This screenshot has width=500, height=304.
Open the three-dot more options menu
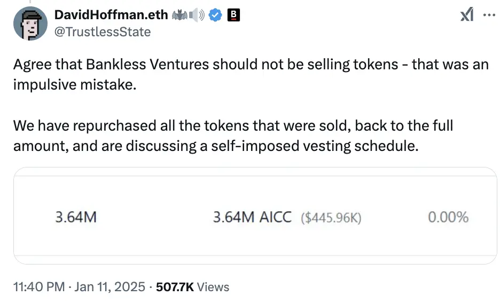click(x=489, y=15)
